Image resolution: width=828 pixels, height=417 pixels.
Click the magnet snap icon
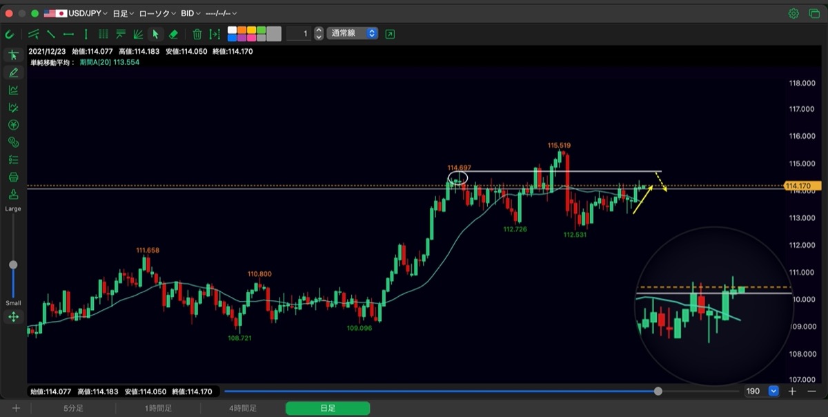10,34
